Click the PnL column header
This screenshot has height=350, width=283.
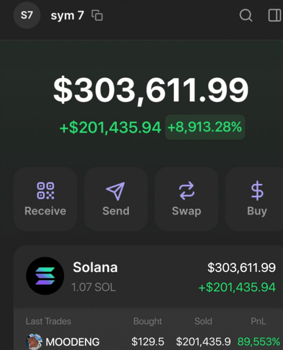(258, 321)
